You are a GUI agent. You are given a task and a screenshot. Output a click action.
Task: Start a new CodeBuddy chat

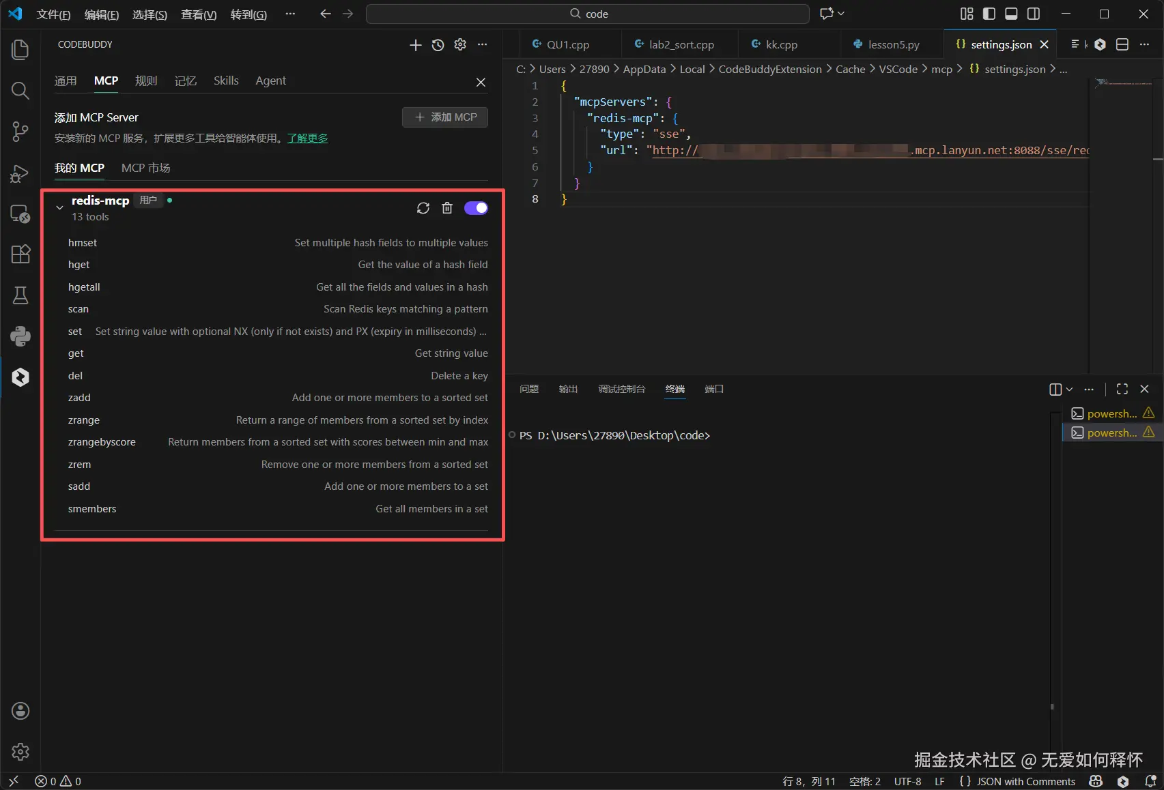tap(415, 45)
